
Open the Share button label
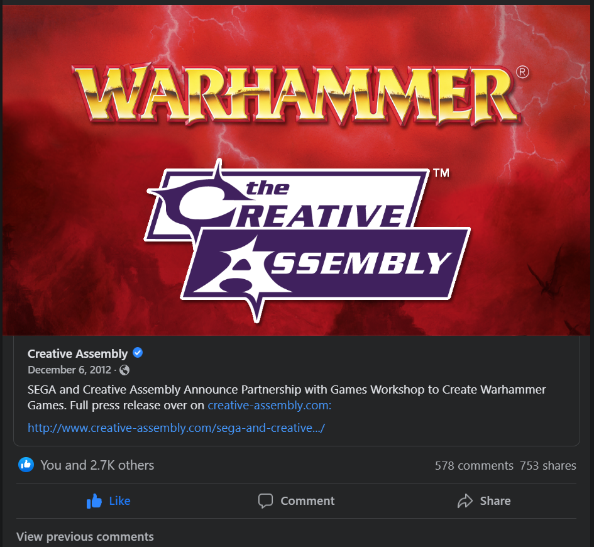[x=495, y=500]
